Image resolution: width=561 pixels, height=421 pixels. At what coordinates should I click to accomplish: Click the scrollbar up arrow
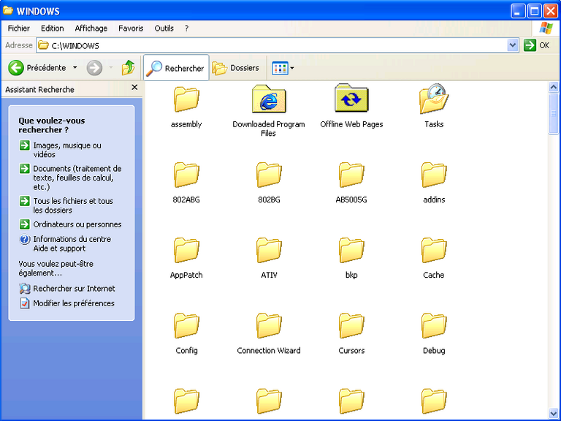(x=554, y=87)
